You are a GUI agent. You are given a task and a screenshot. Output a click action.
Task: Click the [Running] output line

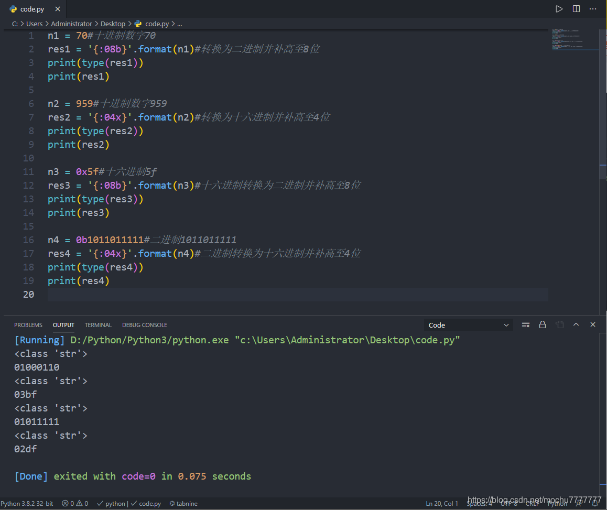(237, 340)
